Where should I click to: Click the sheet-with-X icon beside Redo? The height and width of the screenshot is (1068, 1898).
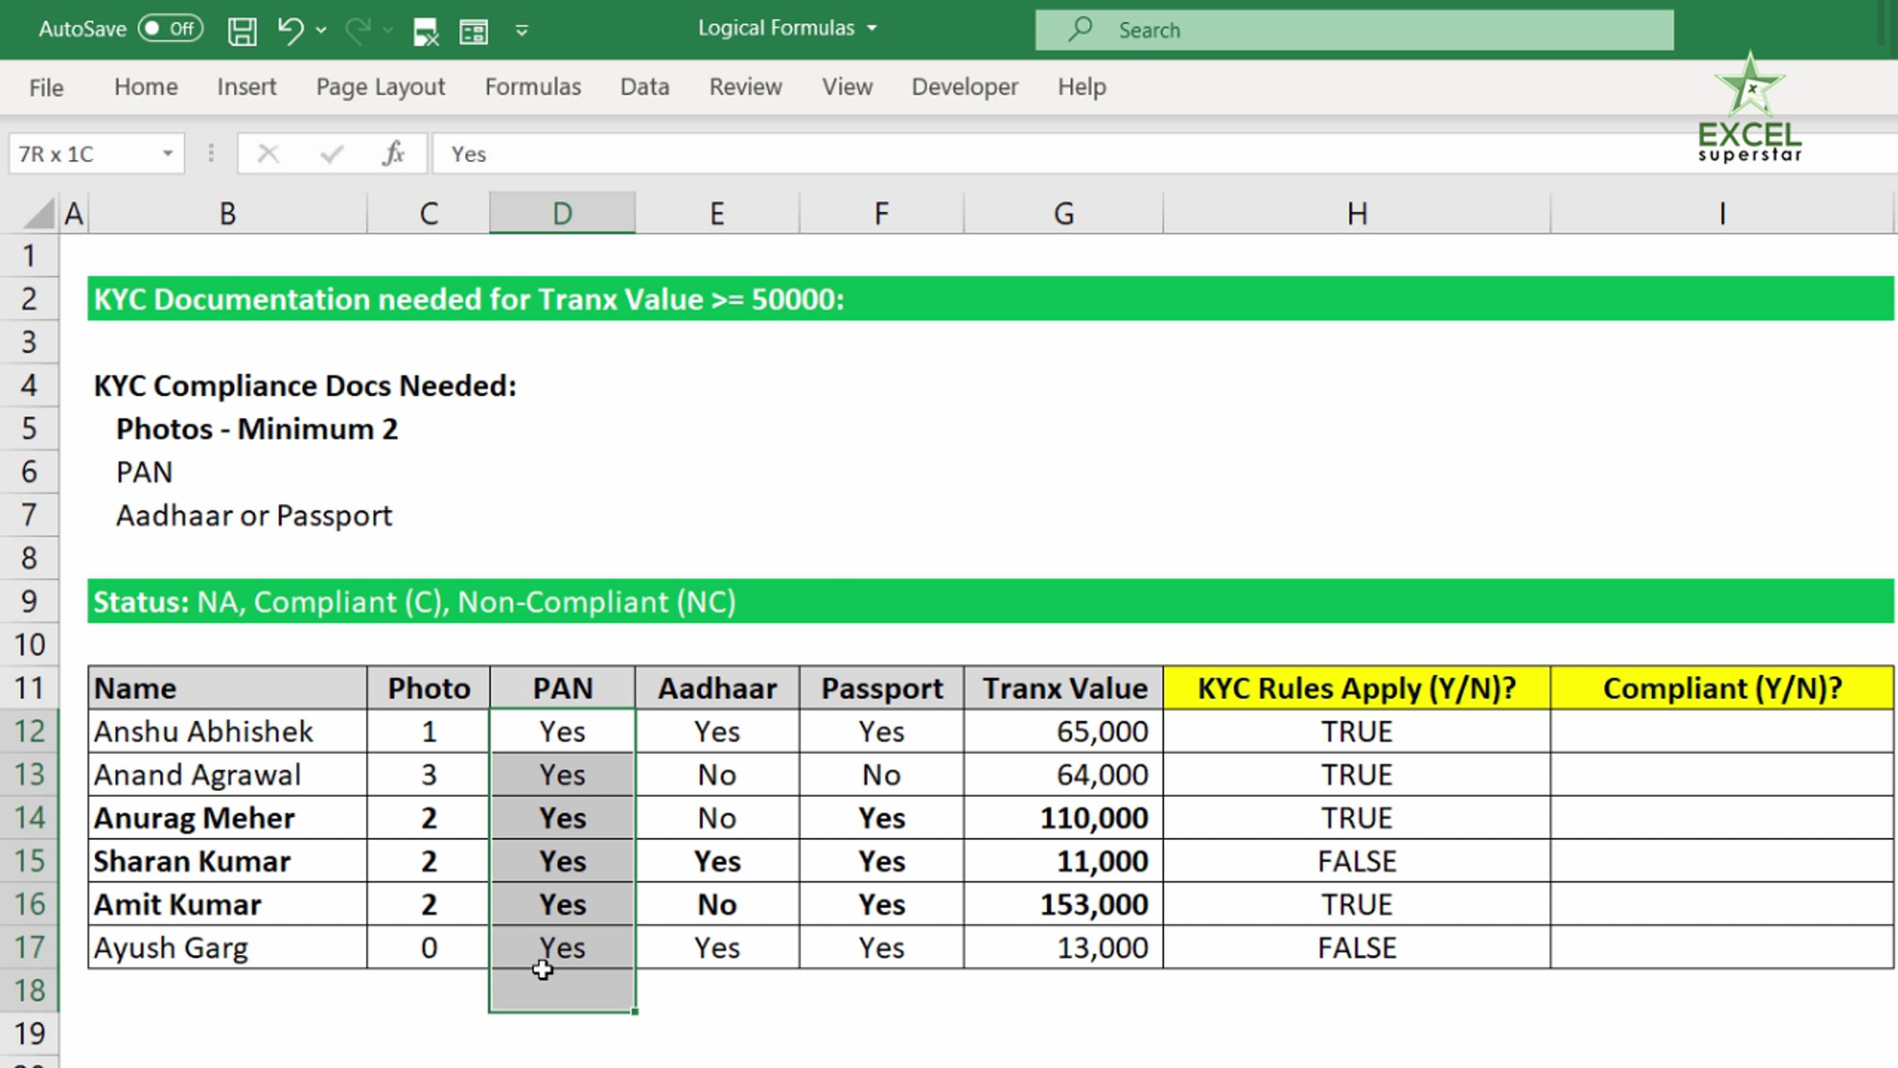425,32
